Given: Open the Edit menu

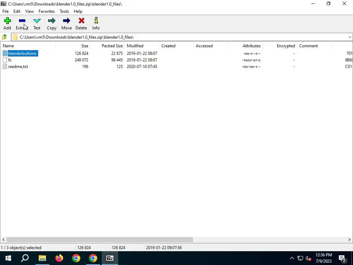Looking at the screenshot, I should (x=17, y=11).
